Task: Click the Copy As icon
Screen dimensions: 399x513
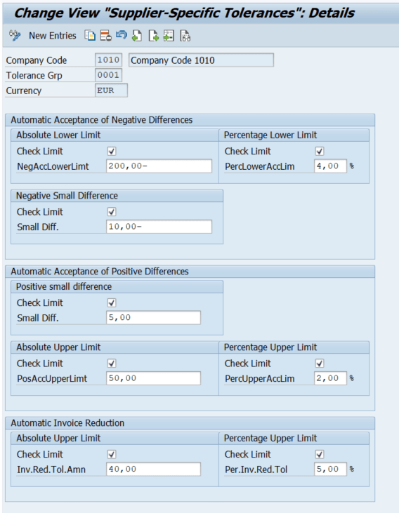Action: pyautogui.click(x=90, y=35)
